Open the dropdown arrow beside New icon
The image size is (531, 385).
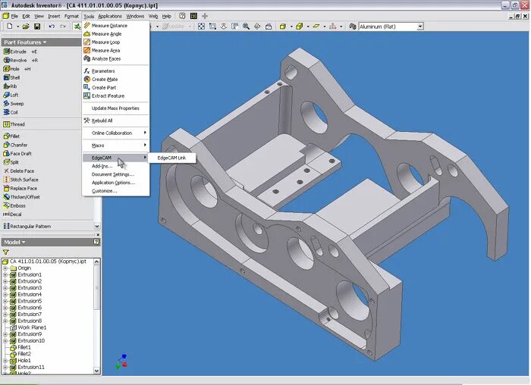tap(17, 27)
